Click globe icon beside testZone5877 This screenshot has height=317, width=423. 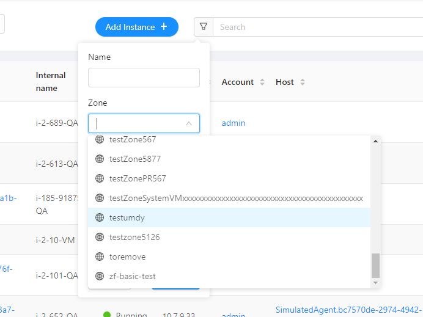coord(100,159)
